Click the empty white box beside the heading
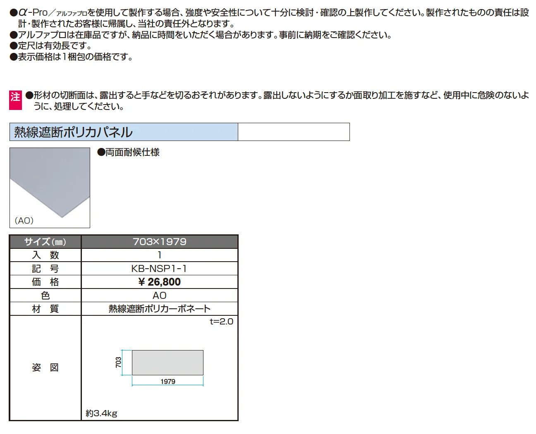The height and width of the screenshot is (434, 536). pyautogui.click(x=294, y=132)
